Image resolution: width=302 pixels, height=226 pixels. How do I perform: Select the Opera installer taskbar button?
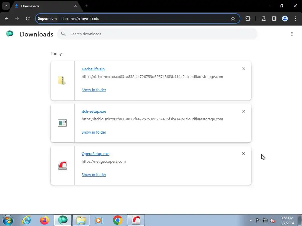tap(136, 220)
